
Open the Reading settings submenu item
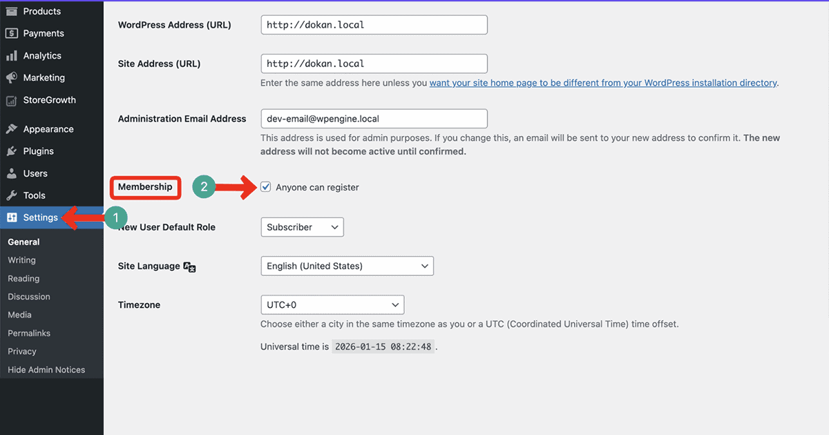[x=23, y=278]
